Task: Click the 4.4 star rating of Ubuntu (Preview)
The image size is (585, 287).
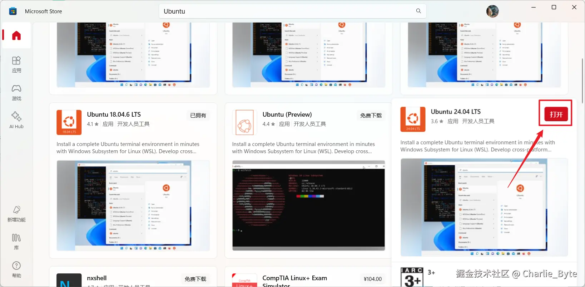Action: pyautogui.click(x=269, y=124)
